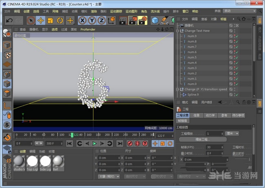This screenshot has height=188, width=265.
Task: Expand object manager menu arrow
Action: click(x=233, y=19)
